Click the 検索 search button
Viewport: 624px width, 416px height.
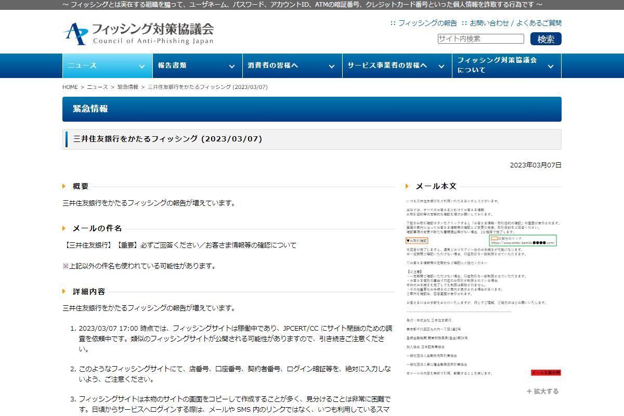click(546, 39)
